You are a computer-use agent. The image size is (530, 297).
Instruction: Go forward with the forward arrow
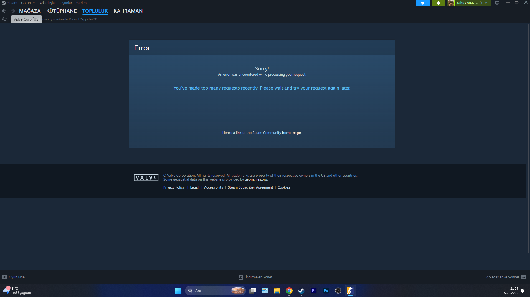click(x=13, y=11)
